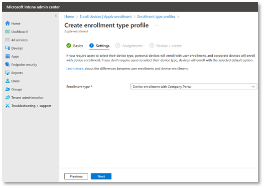Select the Settings step tab
Image resolution: width=264 pixels, height=188 pixels.
99,46
